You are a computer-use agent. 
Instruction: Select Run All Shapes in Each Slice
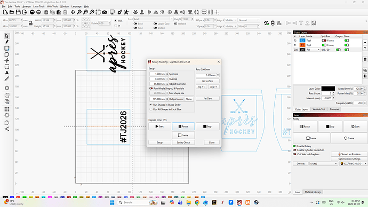pyautogui.click(x=151, y=109)
